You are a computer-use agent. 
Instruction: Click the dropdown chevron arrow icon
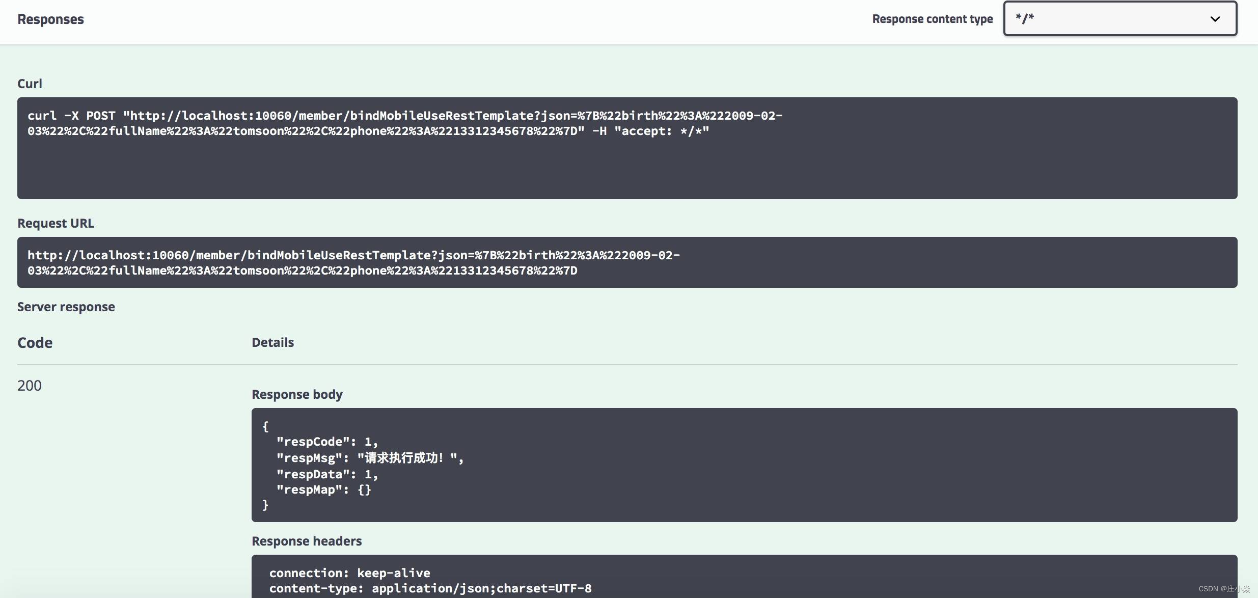point(1215,19)
